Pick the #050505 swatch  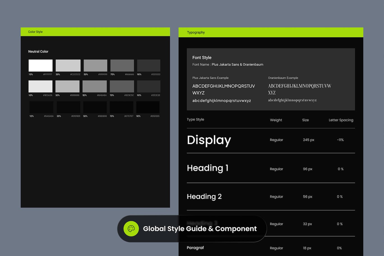148,107
